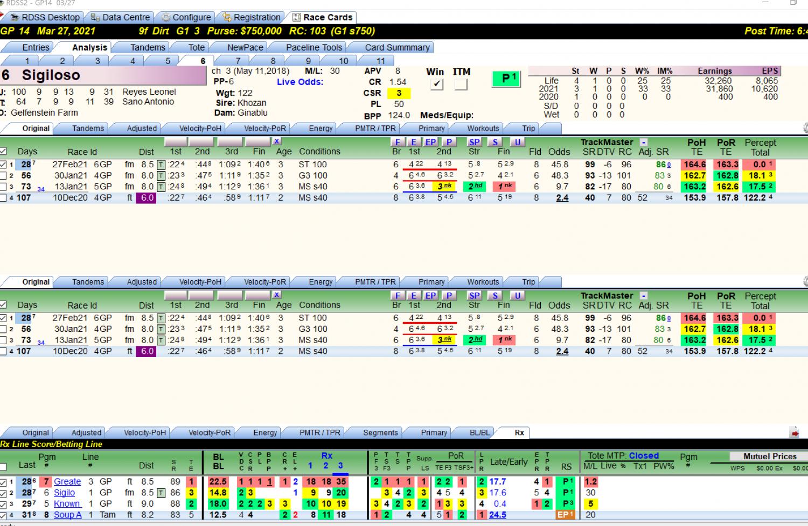
Task: Select horse number 1 tab
Action: (27, 61)
